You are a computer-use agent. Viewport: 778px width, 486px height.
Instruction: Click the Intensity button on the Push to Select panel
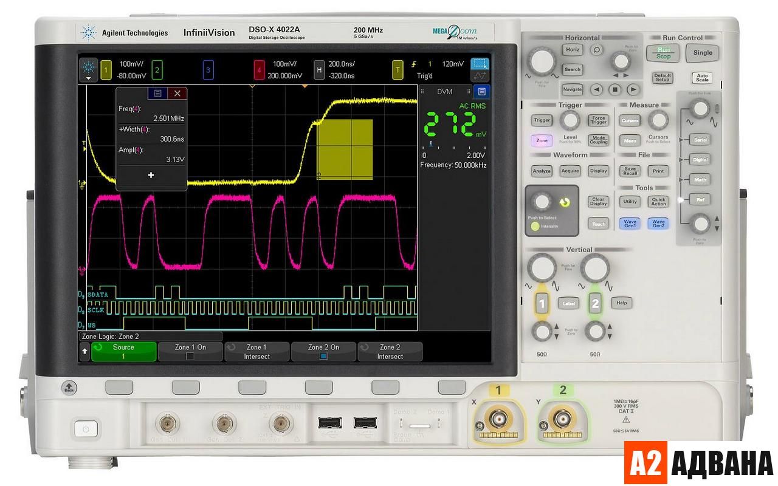pyautogui.click(x=534, y=227)
